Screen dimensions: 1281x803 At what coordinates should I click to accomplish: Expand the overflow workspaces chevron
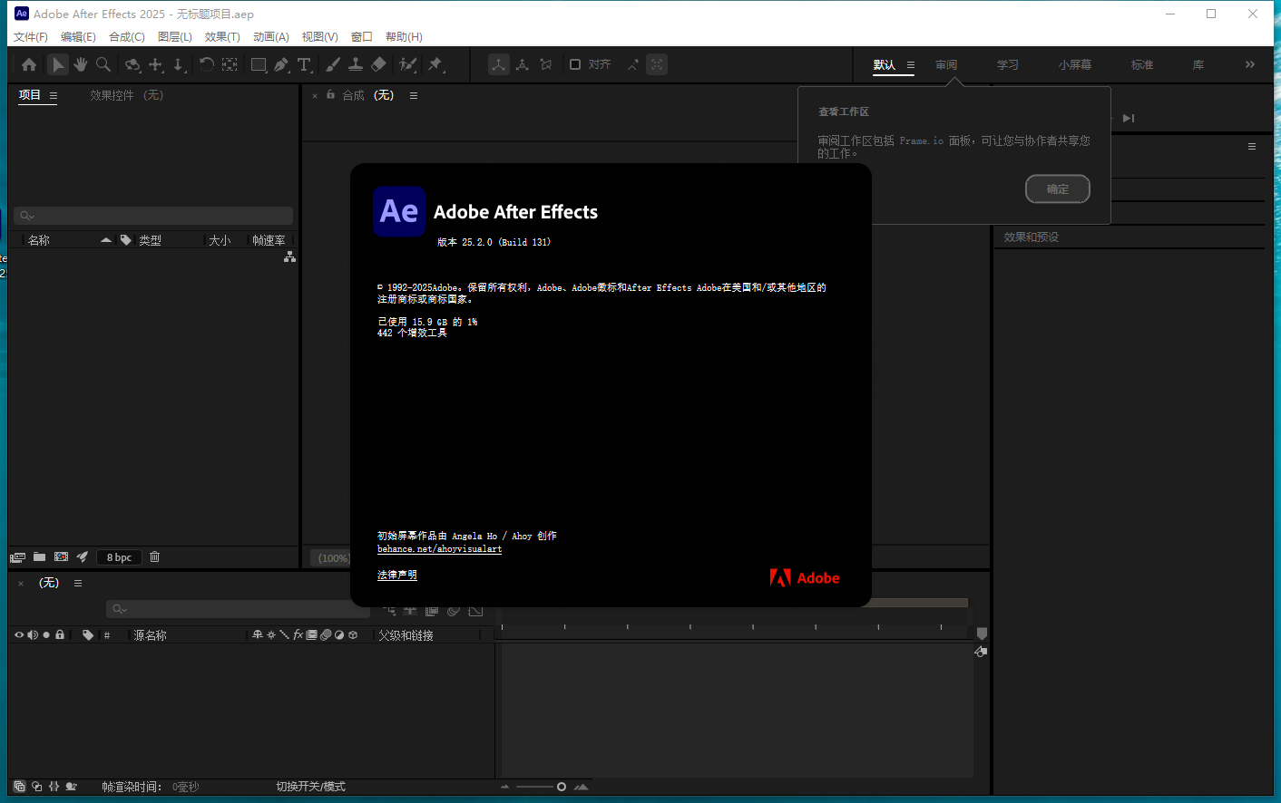point(1250,64)
